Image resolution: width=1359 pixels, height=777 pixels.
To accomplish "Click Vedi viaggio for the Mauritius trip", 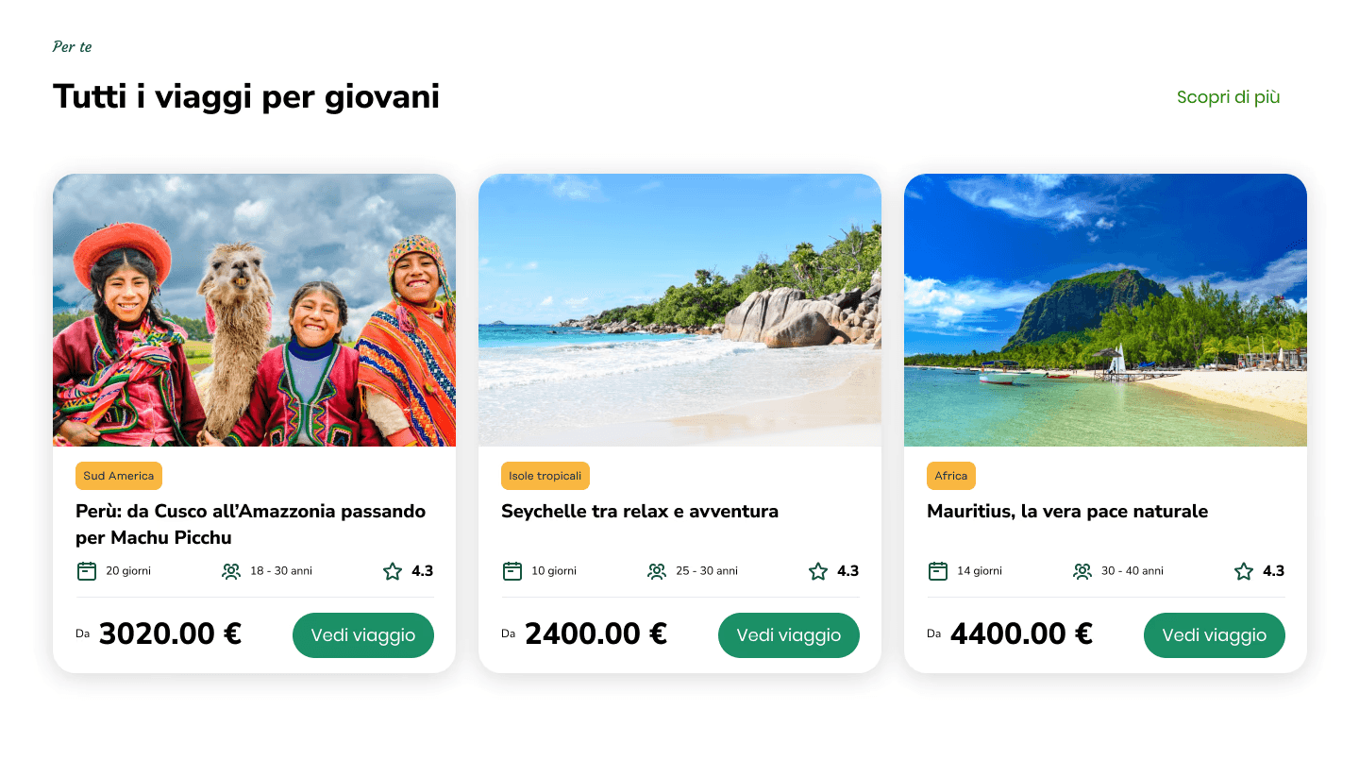I will point(1215,635).
